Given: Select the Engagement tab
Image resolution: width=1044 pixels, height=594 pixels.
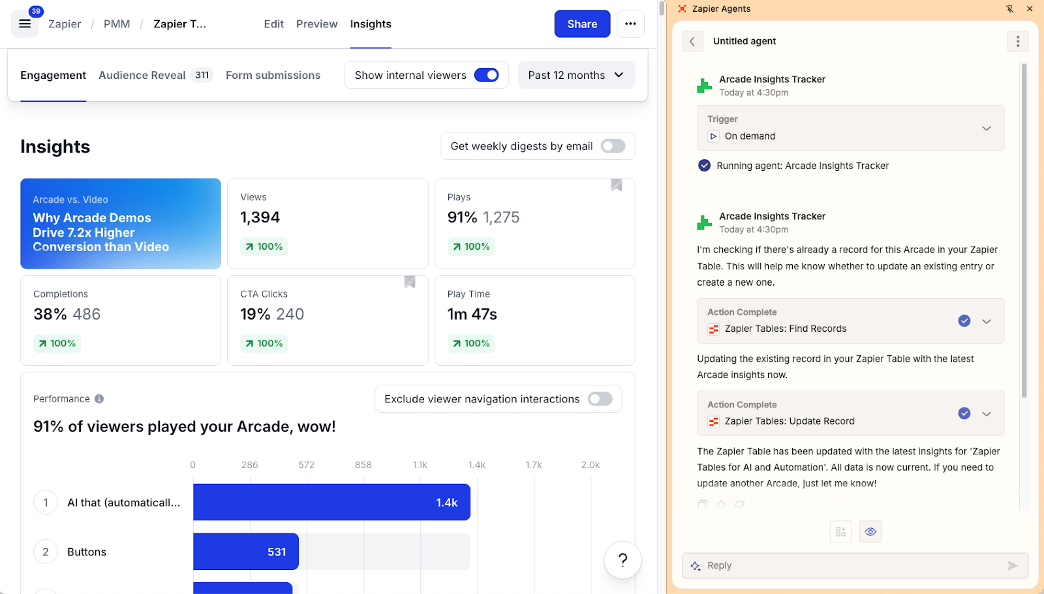Looking at the screenshot, I should (x=53, y=76).
